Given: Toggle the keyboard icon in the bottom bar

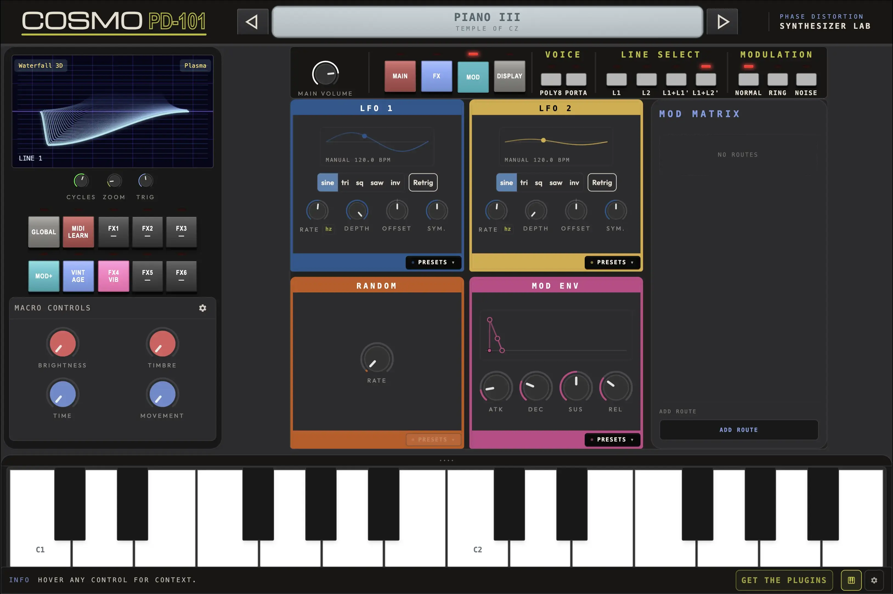Looking at the screenshot, I should tap(851, 580).
